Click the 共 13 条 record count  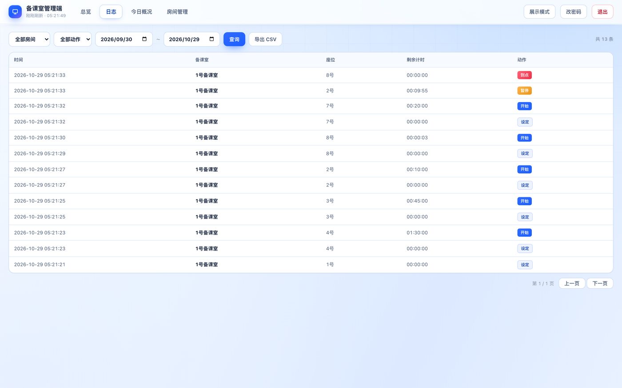(x=604, y=39)
